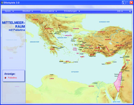Close the map panel with the white X
The image size is (134, 105).
(x=130, y=11)
